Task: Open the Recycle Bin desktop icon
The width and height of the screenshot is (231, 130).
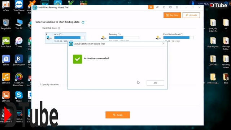Action: point(6,24)
